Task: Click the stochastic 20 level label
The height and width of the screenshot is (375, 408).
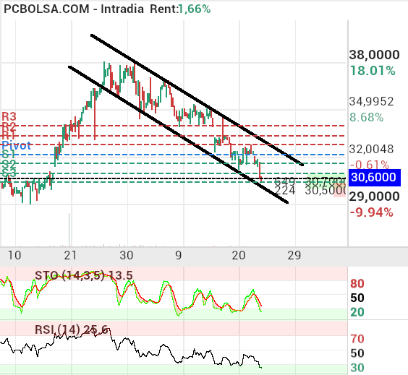Action: [x=357, y=312]
